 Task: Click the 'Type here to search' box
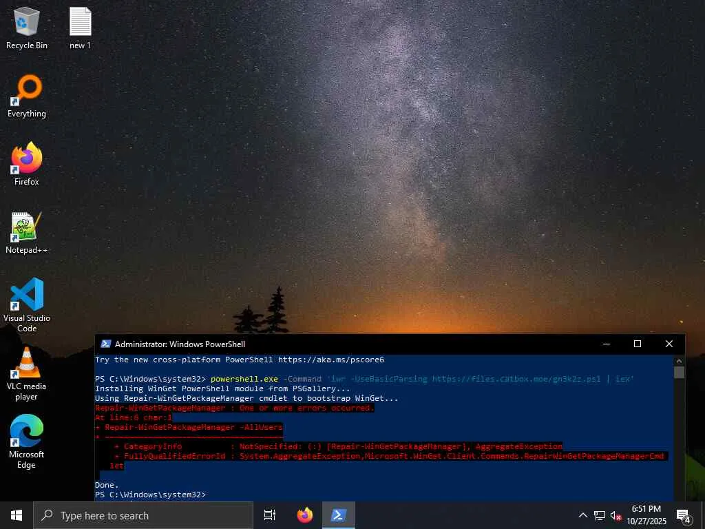[143, 515]
